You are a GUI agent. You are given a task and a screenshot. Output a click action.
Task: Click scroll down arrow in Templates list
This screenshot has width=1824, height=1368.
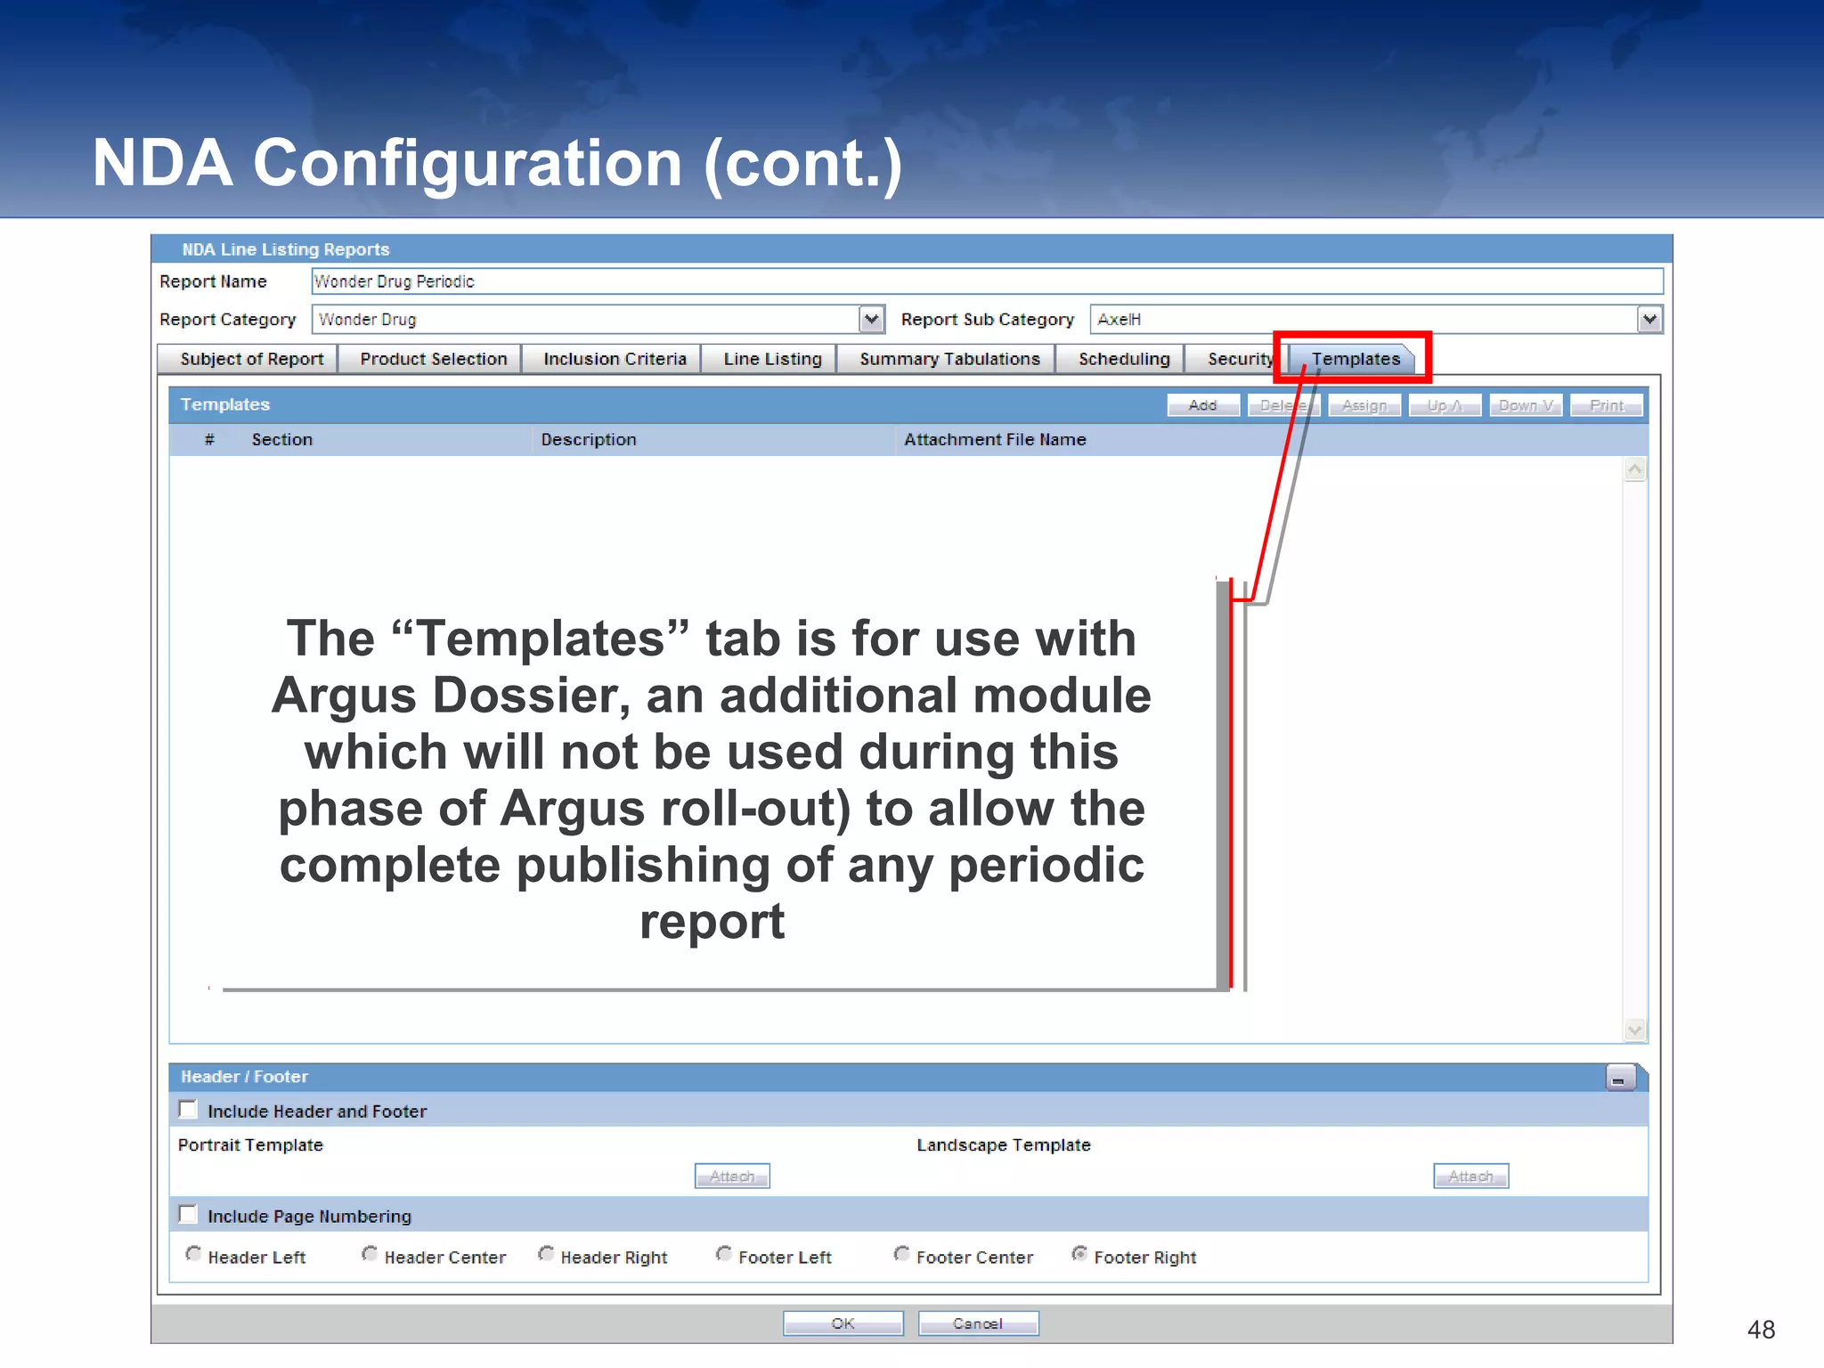1634,1030
